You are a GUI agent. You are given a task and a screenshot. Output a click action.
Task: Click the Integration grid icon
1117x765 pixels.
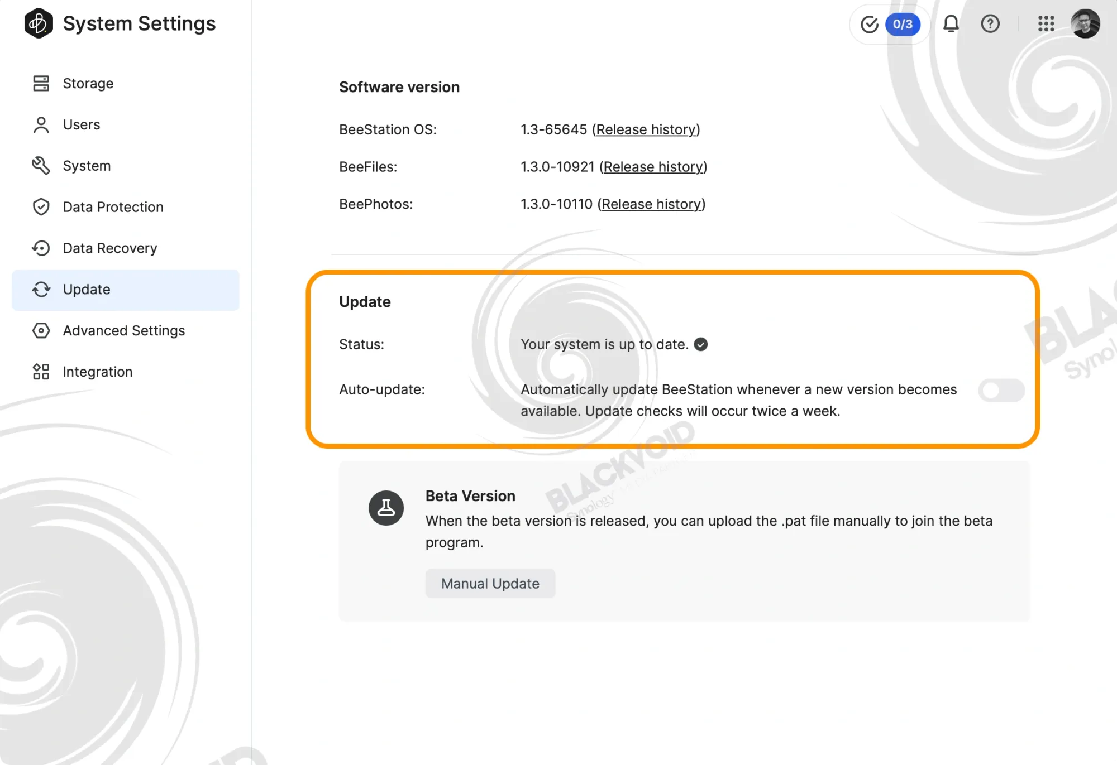click(41, 372)
